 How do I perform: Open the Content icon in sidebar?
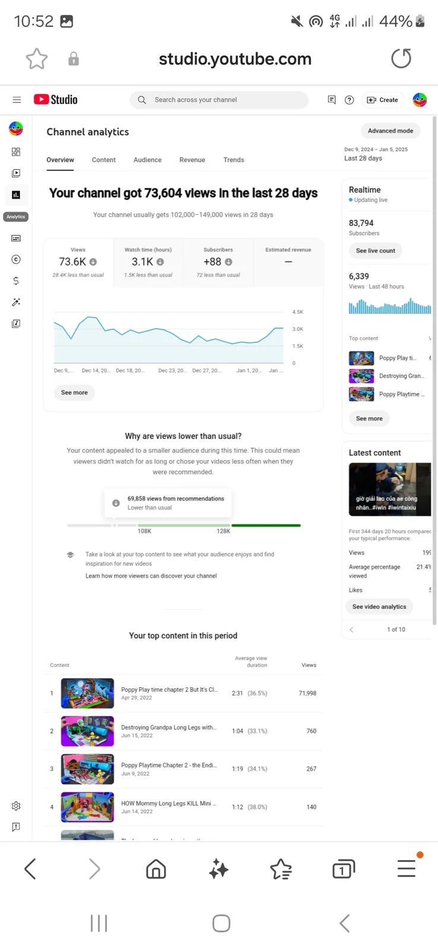click(16, 174)
